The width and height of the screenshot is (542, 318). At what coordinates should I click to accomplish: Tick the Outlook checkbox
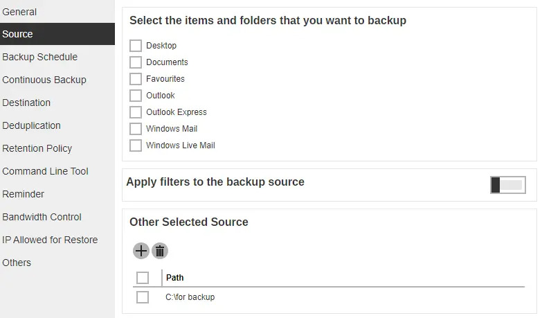click(136, 96)
